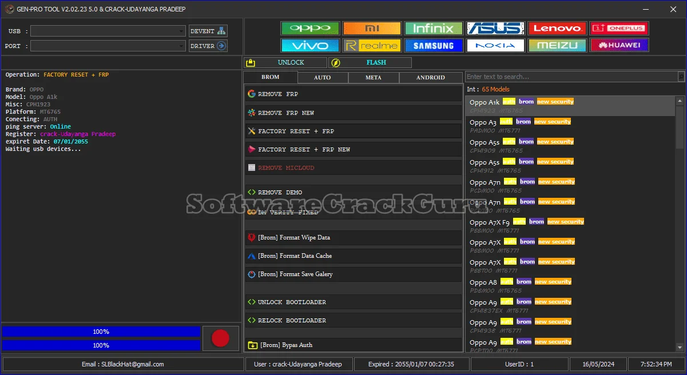
Task: Click RELOCK BOOTLOADER
Action: (x=354, y=320)
